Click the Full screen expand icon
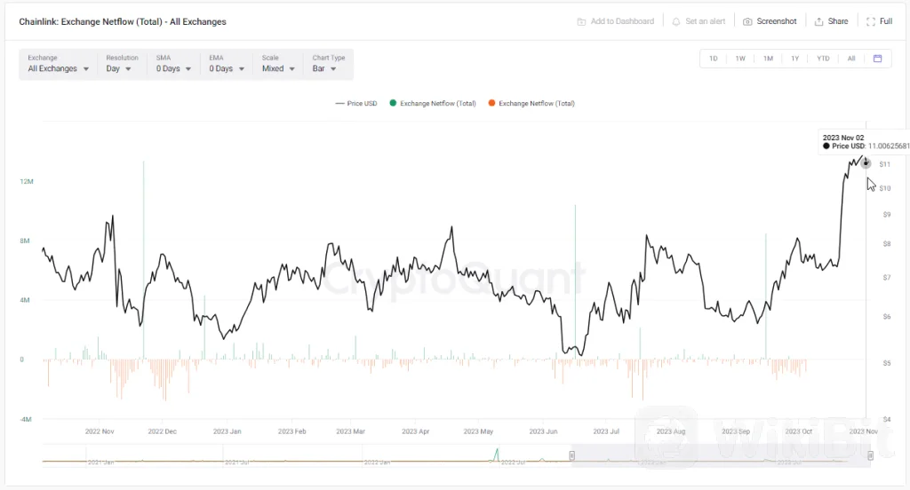The width and height of the screenshot is (910, 490). click(871, 21)
